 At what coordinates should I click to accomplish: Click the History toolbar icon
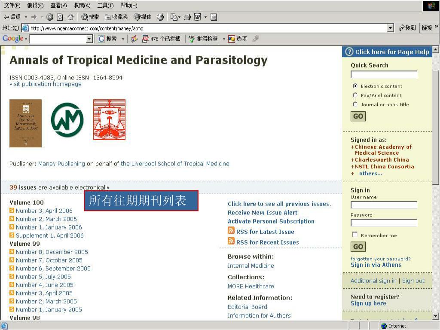pos(160,17)
